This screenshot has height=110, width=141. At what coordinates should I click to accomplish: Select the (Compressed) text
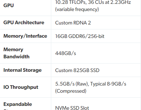[x=71, y=91]
